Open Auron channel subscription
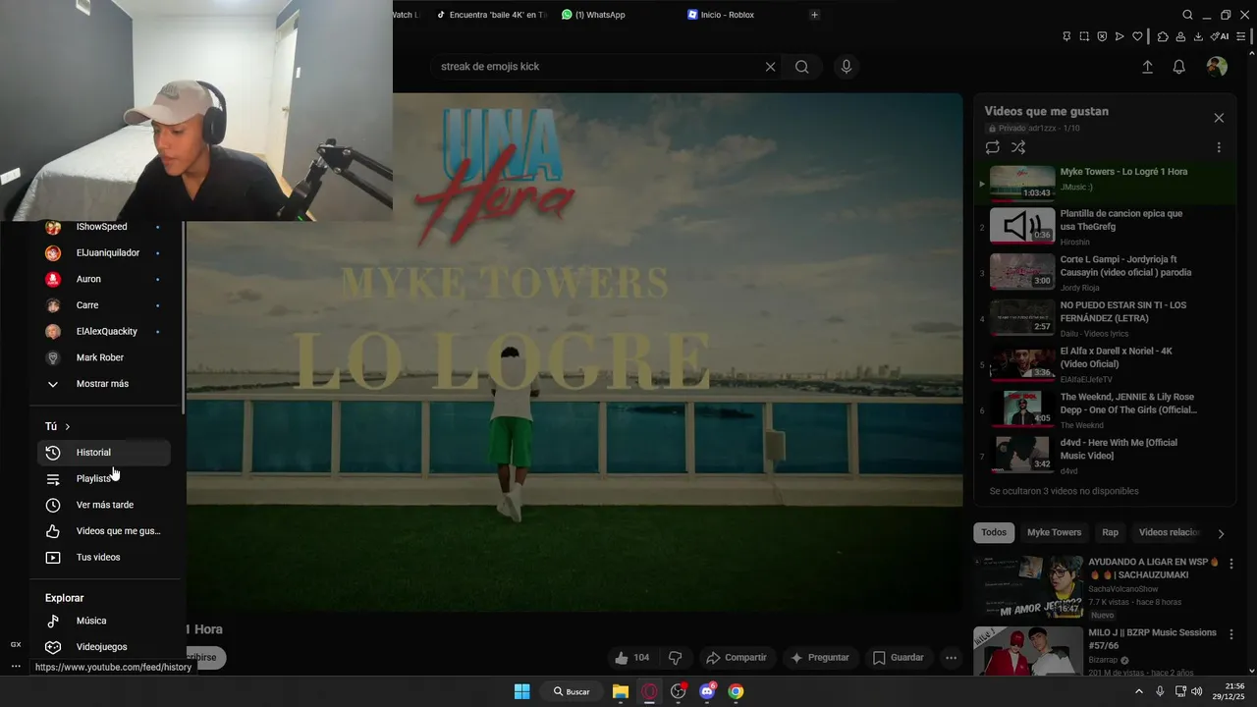 tap(104, 279)
